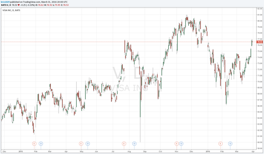Screen dimensions: 264x154
Task: Click the Jun label on the time axis
Action: [96, 152]
